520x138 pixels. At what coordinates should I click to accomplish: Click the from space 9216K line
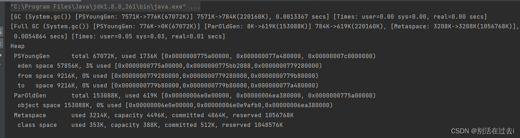(x=168, y=76)
